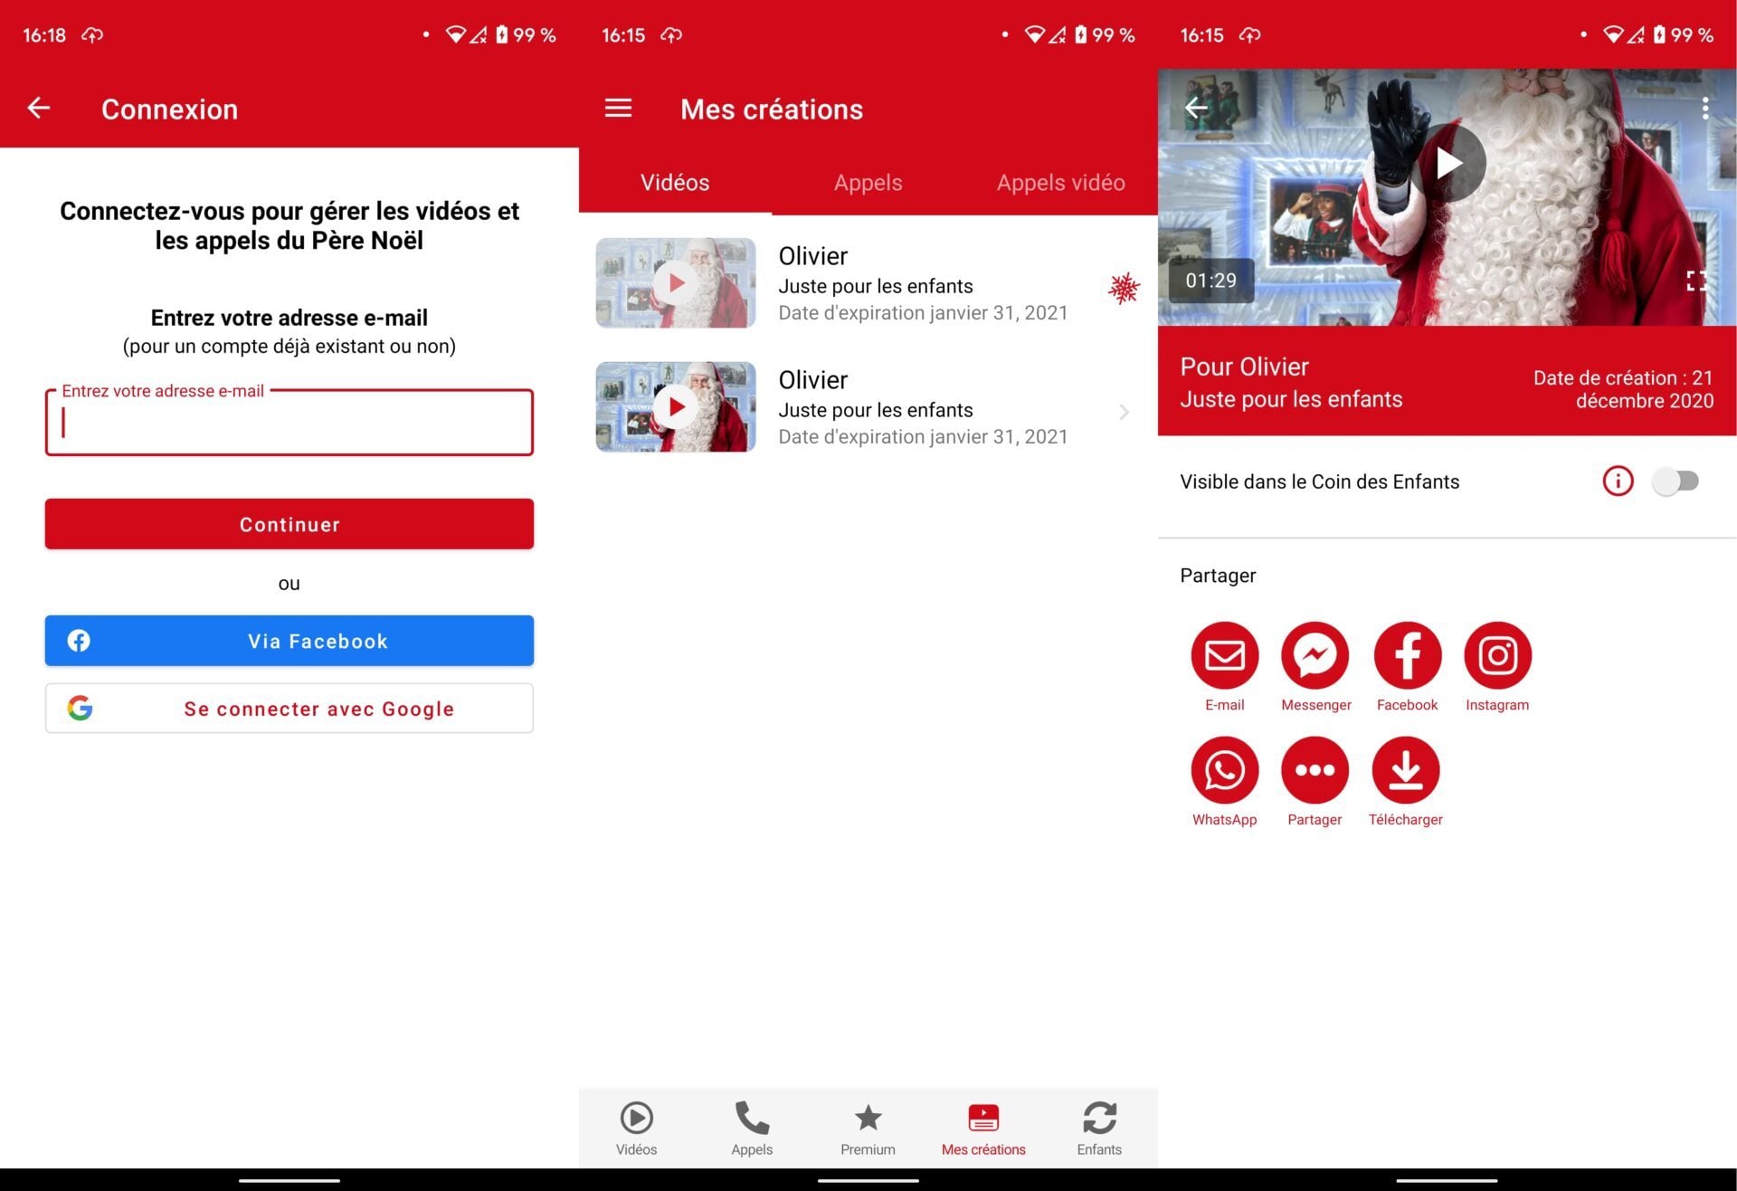The width and height of the screenshot is (1737, 1191).
Task: Open the Partager more options icon
Action: click(x=1315, y=770)
